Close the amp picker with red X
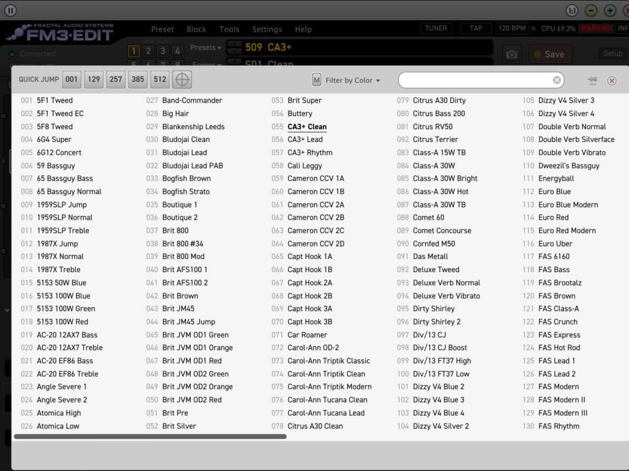Viewport: 629px width, 471px height. [x=612, y=81]
